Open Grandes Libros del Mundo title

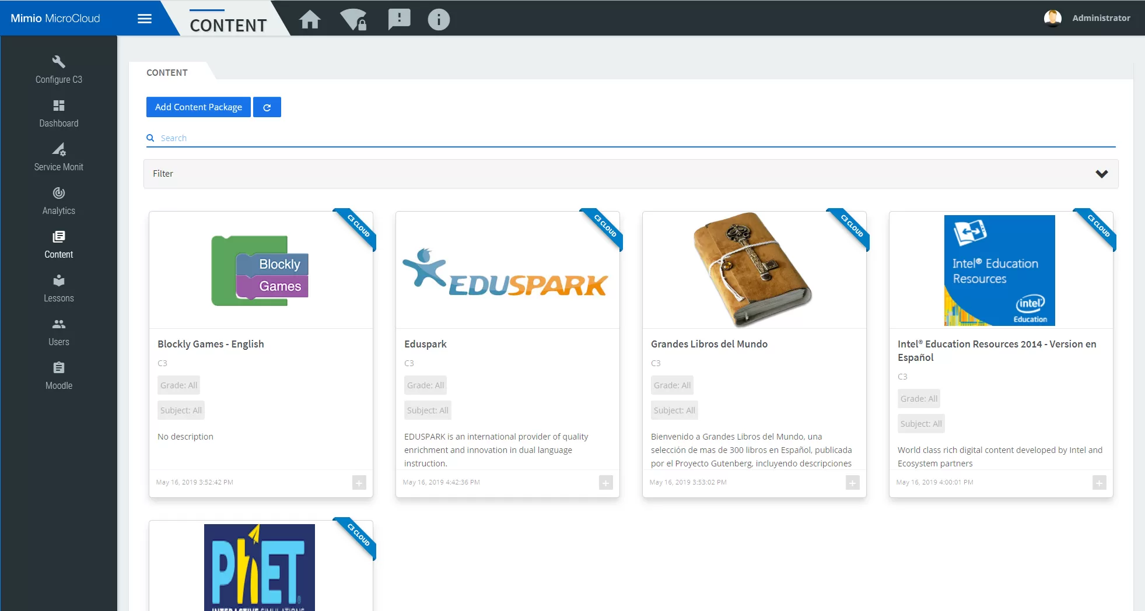[x=709, y=344]
